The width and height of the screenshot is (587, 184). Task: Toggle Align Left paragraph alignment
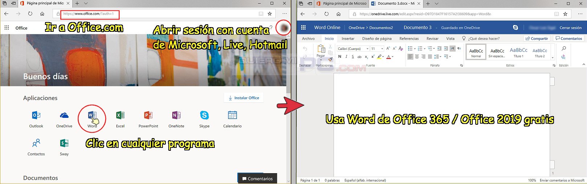(410, 56)
